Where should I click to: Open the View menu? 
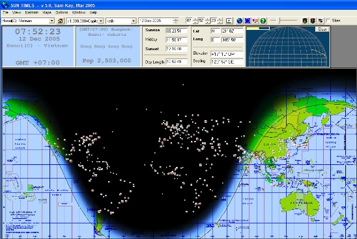pos(16,12)
